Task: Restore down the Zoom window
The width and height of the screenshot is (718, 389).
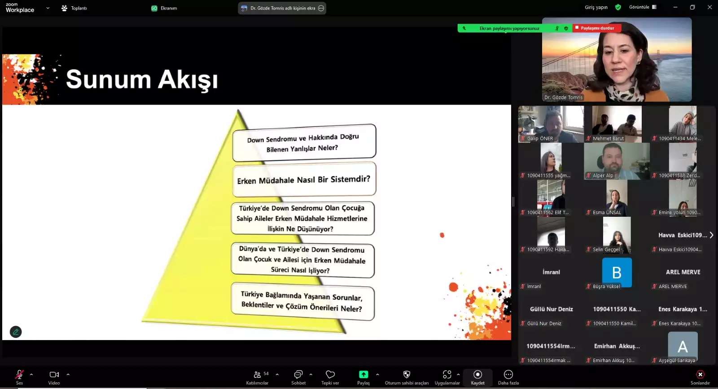Action: pyautogui.click(x=692, y=7)
